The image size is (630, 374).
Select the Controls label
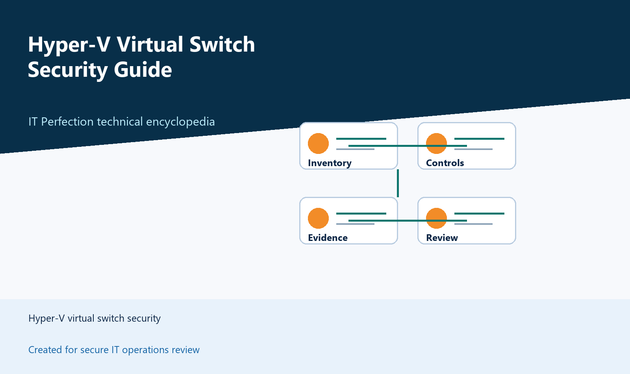(445, 163)
